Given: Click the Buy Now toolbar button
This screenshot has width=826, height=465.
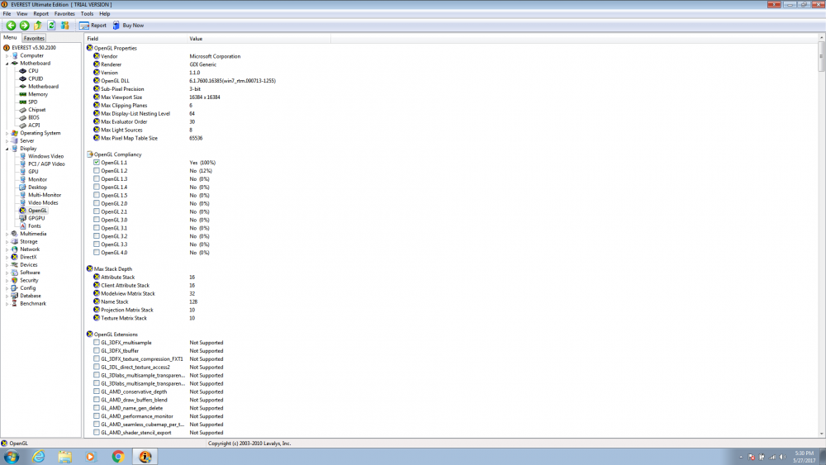Looking at the screenshot, I should (x=128, y=26).
